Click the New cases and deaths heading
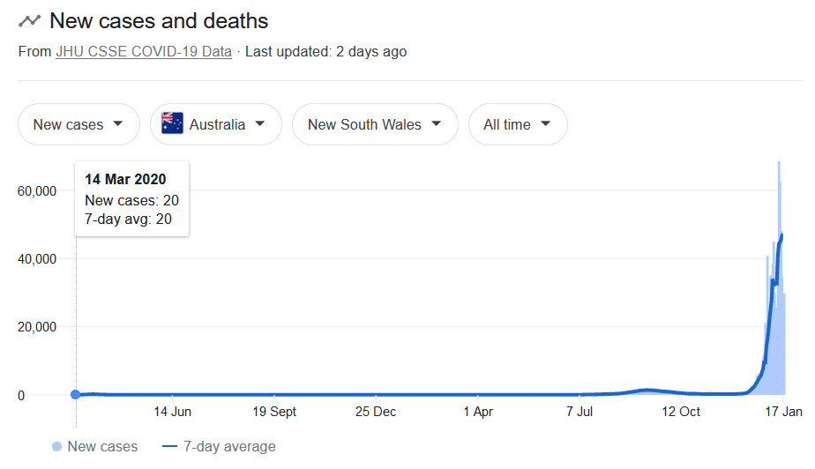The width and height of the screenshot is (815, 469). coord(159,21)
